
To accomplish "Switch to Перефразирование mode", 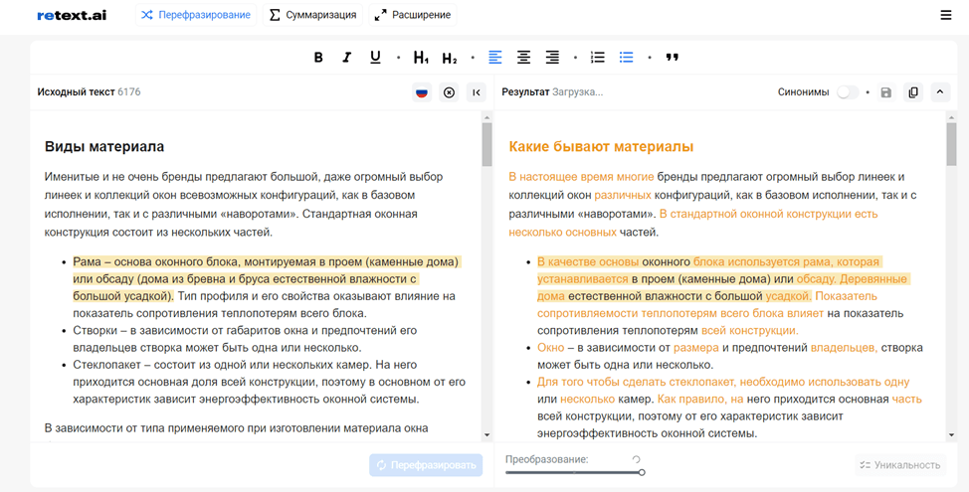I will click(196, 15).
